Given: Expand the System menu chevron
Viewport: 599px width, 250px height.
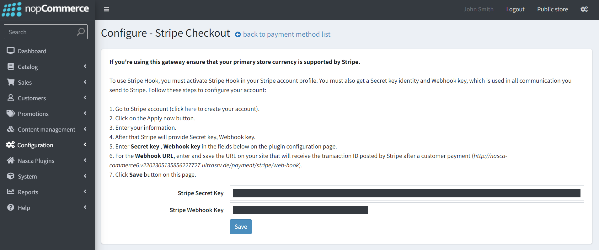Looking at the screenshot, I should [85, 176].
